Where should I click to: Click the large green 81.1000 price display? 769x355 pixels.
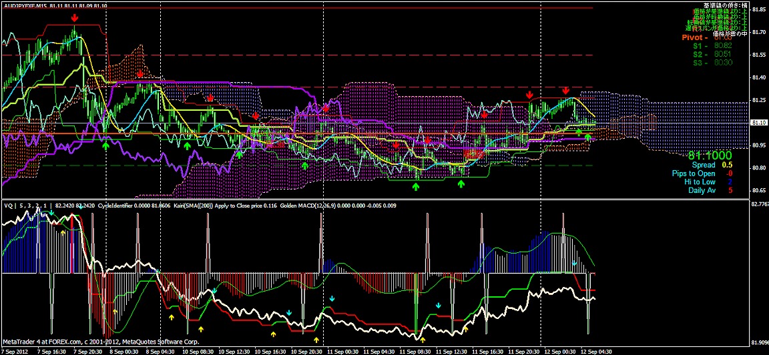710,154
